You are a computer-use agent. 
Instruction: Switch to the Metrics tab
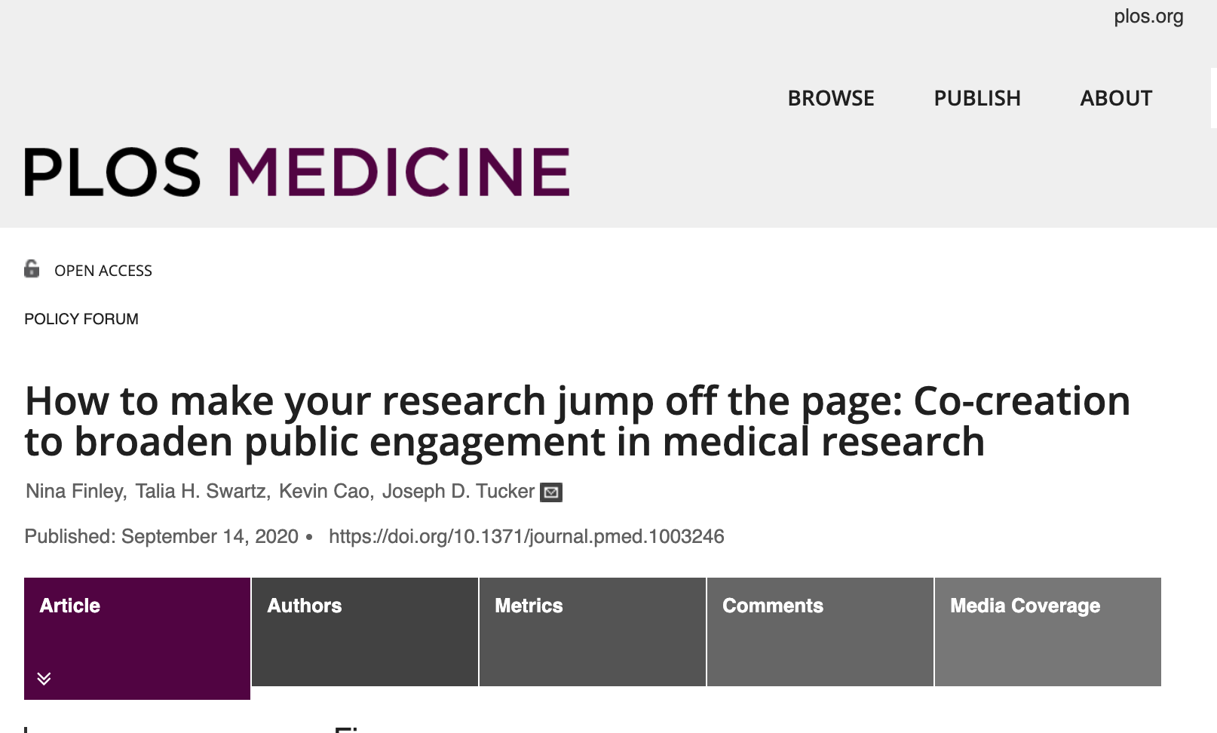(593, 631)
